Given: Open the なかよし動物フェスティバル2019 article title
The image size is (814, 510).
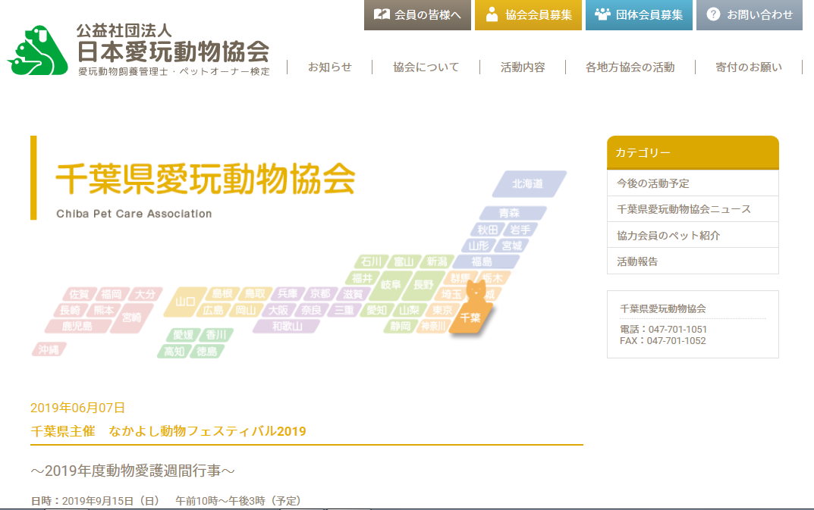Looking at the screenshot, I should [168, 431].
